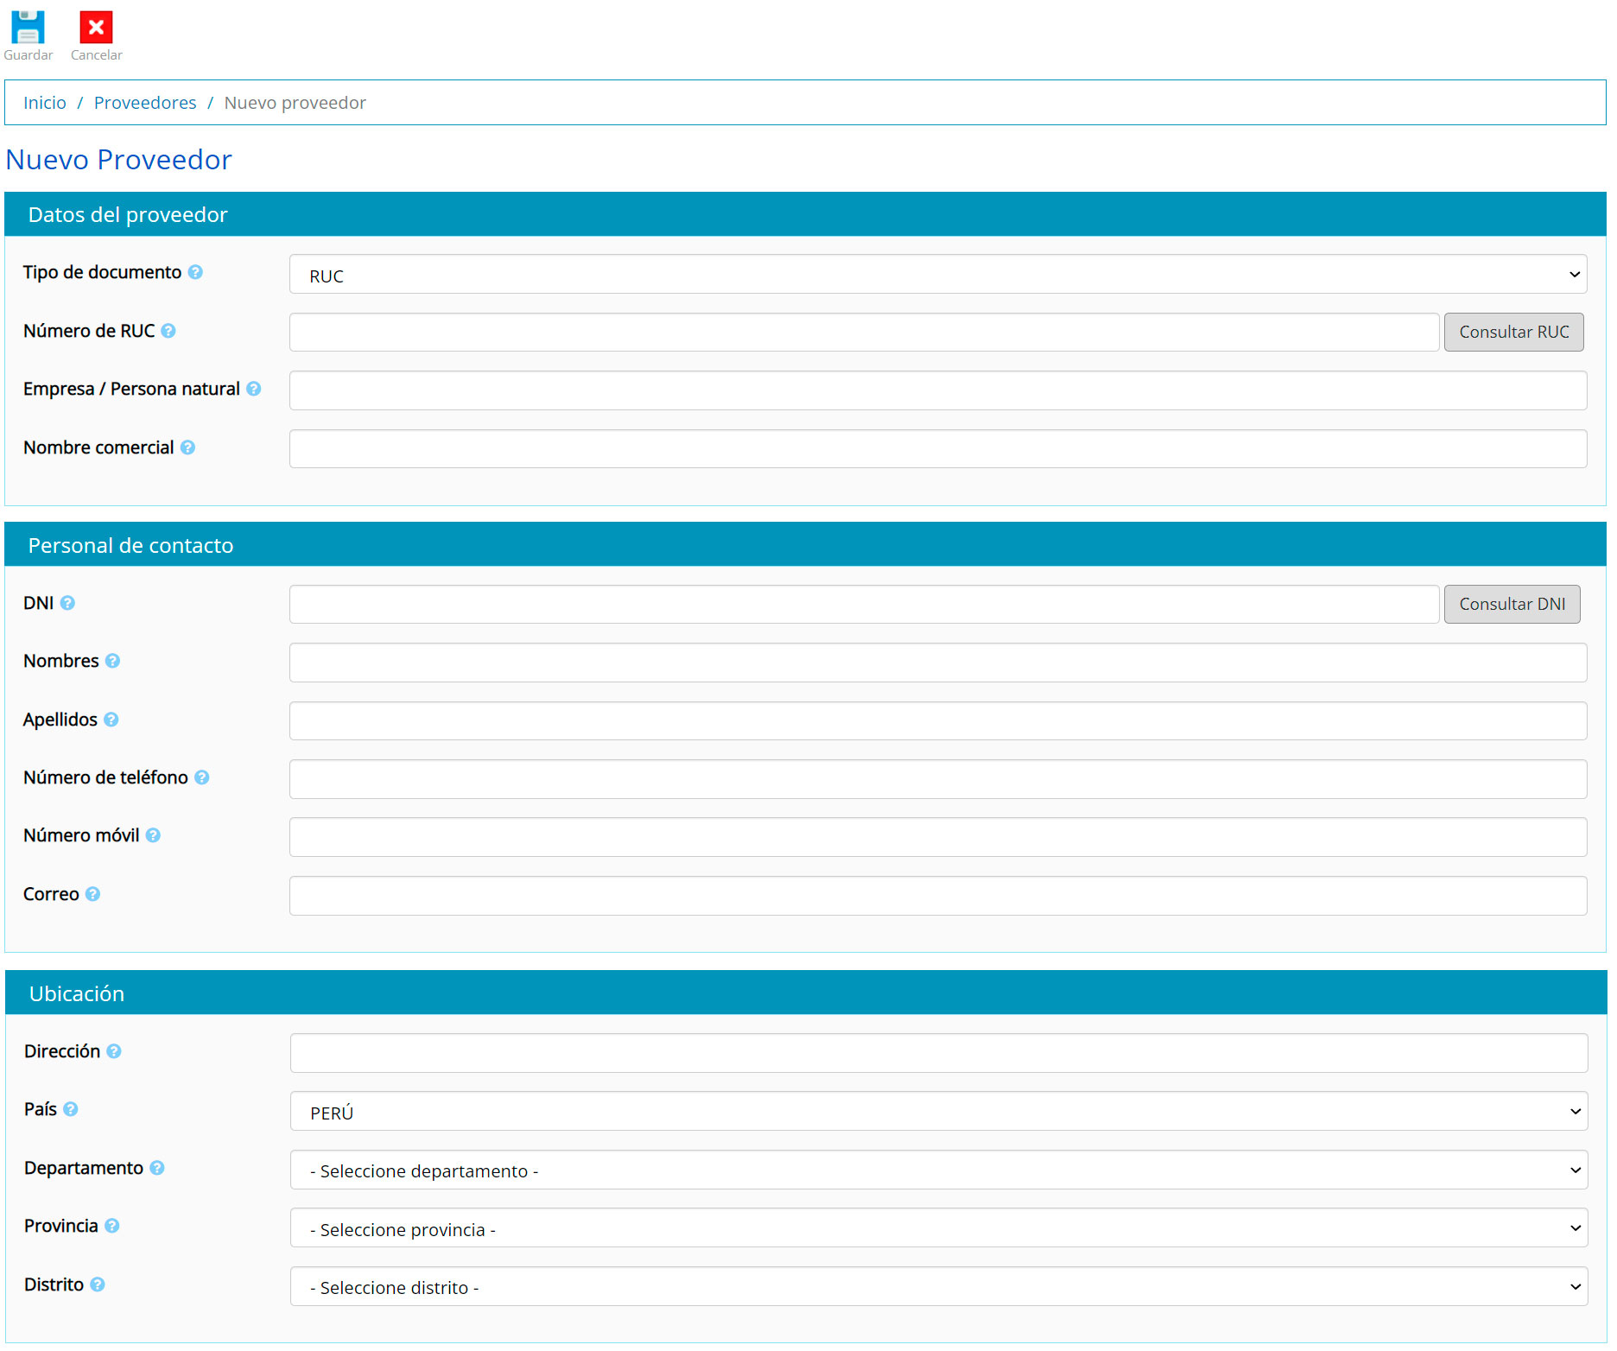
Task: Open the Seleccione distrito dropdown
Action: click(938, 1287)
